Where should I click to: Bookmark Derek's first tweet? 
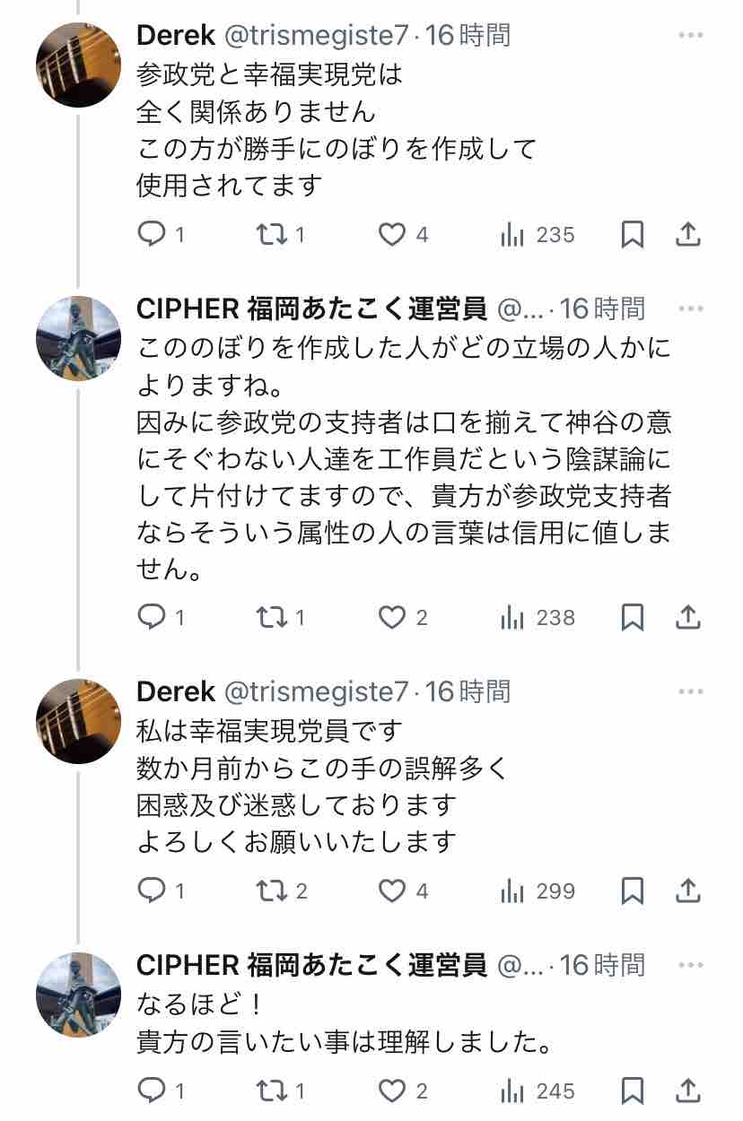pyautogui.click(x=633, y=234)
